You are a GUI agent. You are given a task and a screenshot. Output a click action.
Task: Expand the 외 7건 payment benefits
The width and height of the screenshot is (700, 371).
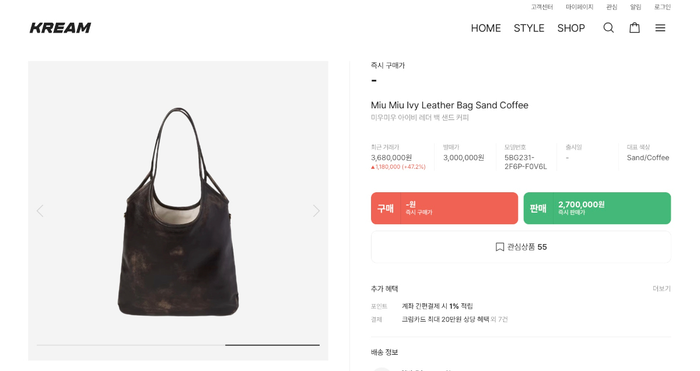[x=499, y=319]
